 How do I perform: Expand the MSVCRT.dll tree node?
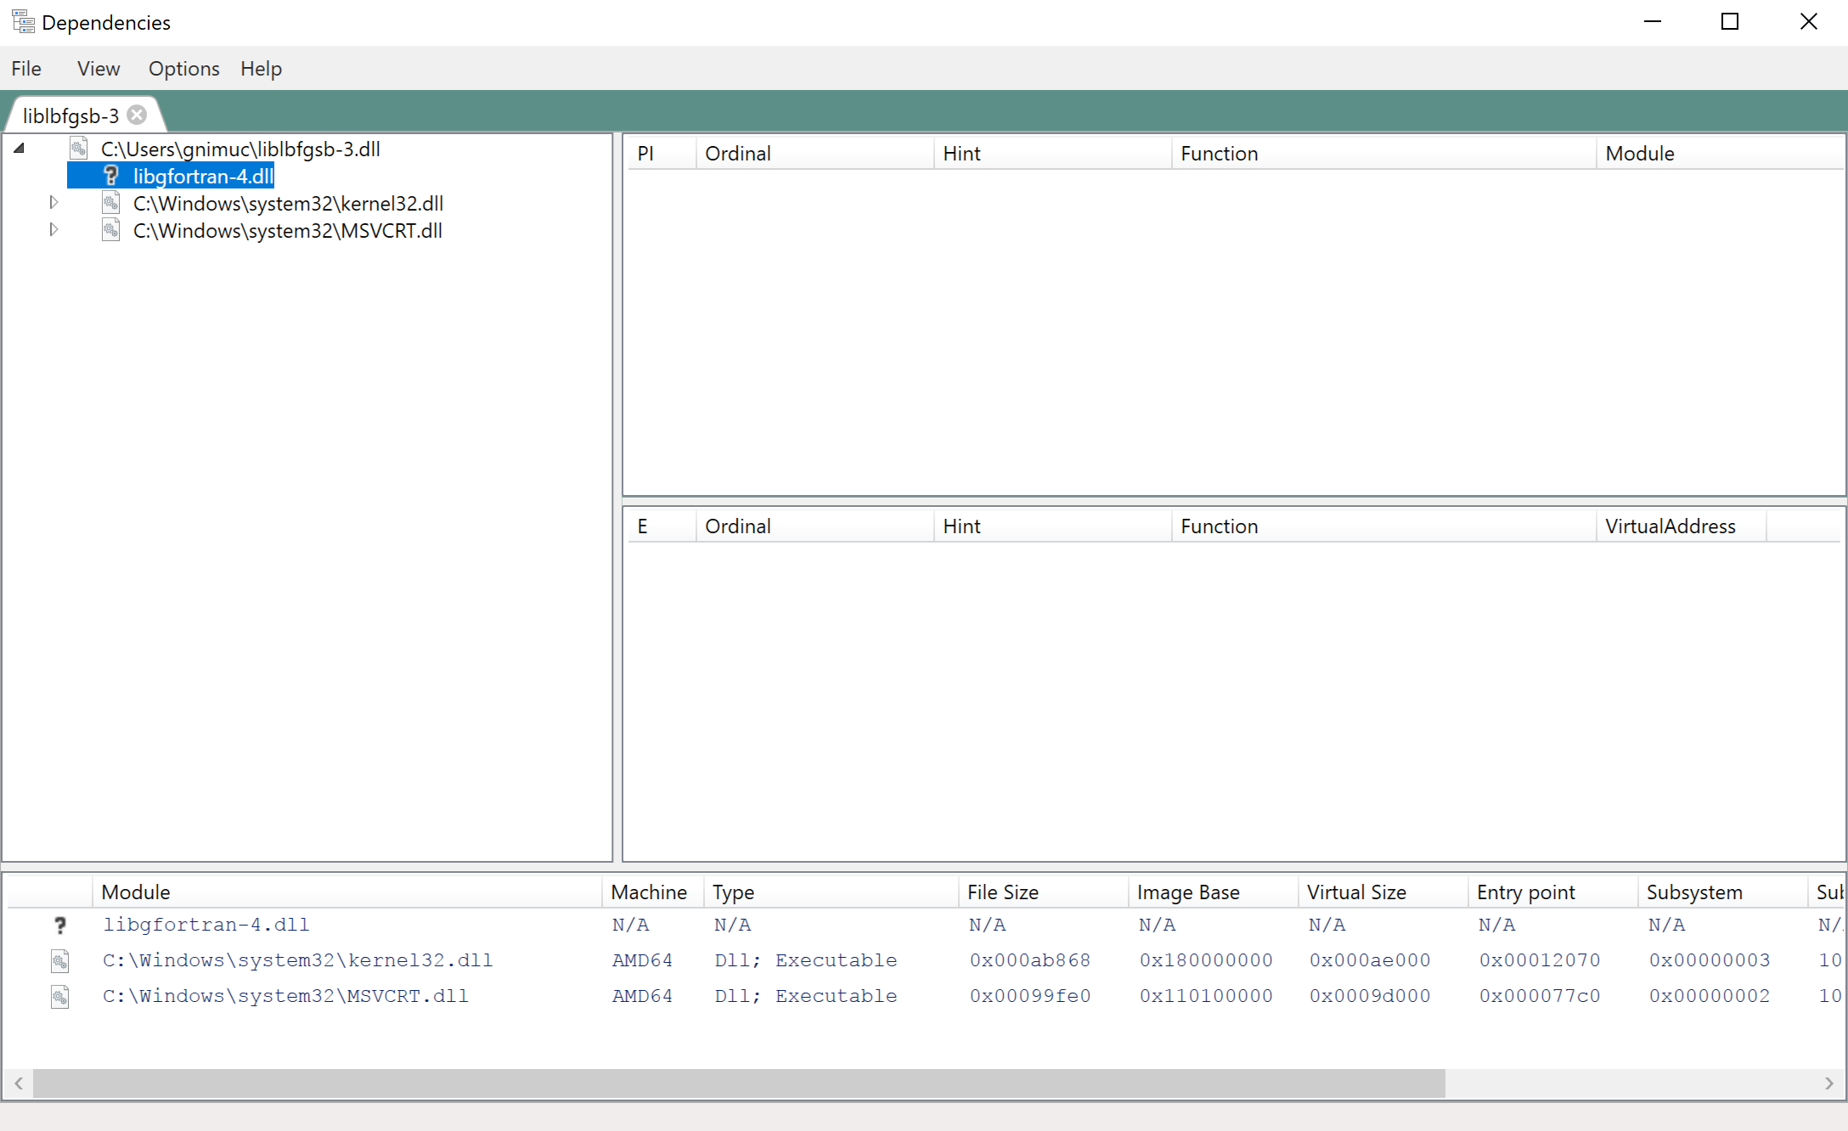[54, 230]
